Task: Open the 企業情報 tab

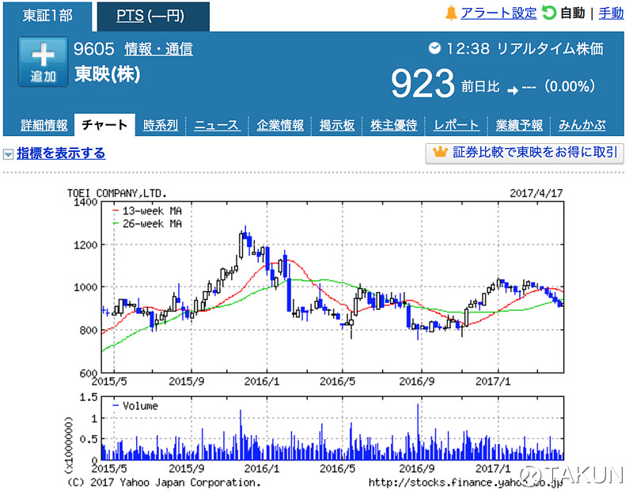Action: pos(280,125)
